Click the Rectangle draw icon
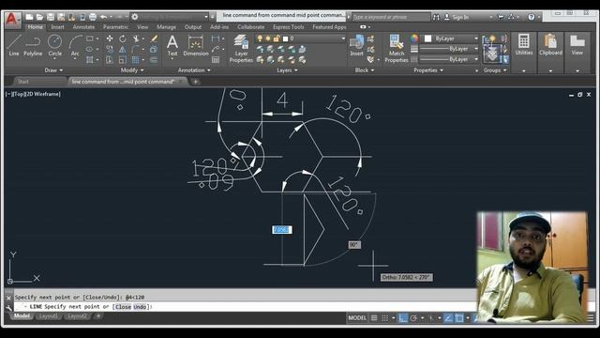This screenshot has height=338, width=600. click(90, 38)
